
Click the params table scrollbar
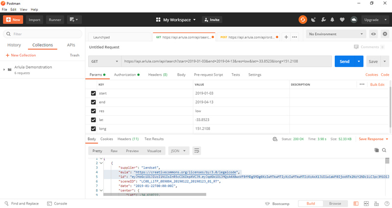point(390,107)
